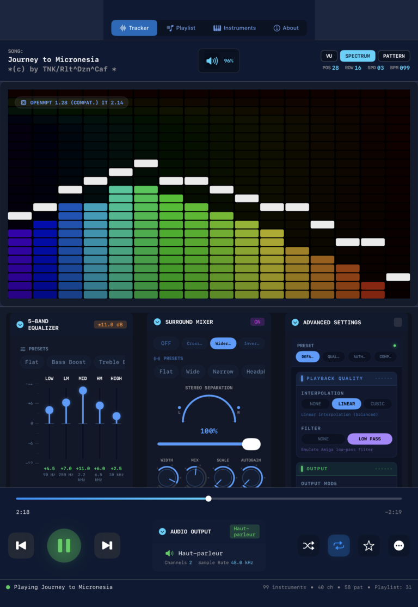Click the stereo separation slider handle

(251, 444)
